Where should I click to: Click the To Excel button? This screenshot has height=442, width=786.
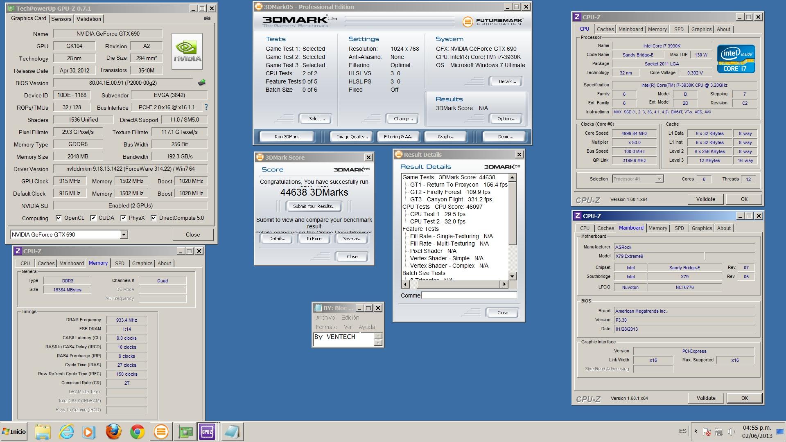pyautogui.click(x=314, y=239)
